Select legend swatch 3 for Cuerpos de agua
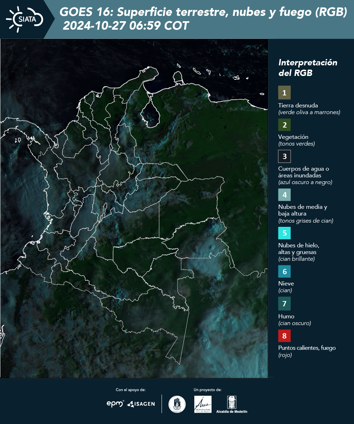Viewport: 354px width, 424px height. [284, 156]
